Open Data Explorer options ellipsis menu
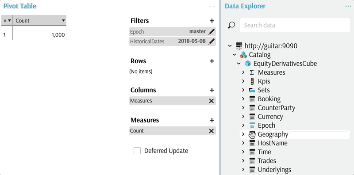Image resolution: width=354 pixels, height=175 pixels. [x=348, y=6]
